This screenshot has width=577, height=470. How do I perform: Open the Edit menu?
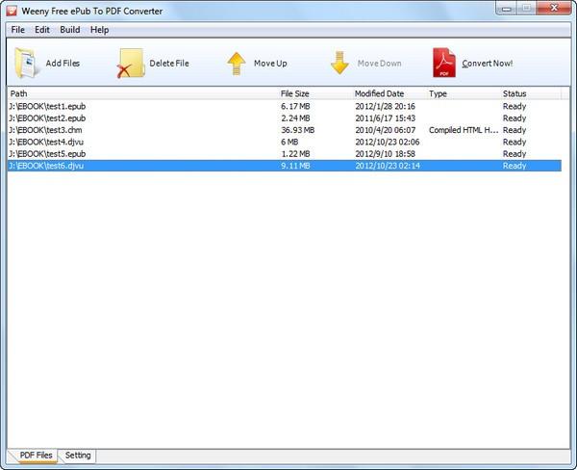(x=42, y=30)
